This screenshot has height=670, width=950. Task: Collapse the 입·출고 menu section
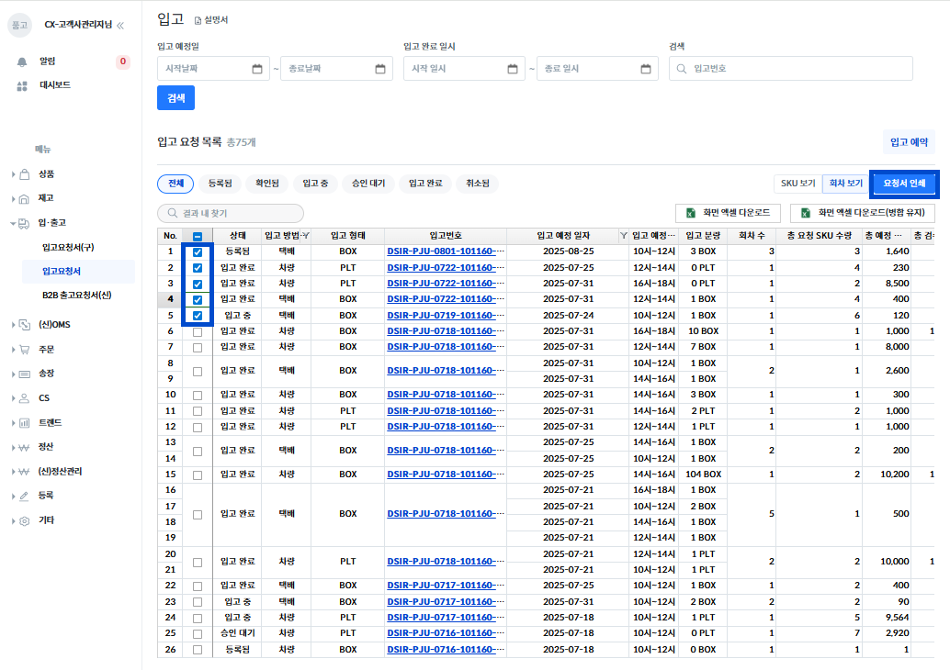(x=51, y=222)
